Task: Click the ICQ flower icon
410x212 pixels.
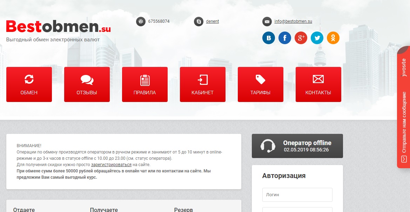Action: pos(141,21)
